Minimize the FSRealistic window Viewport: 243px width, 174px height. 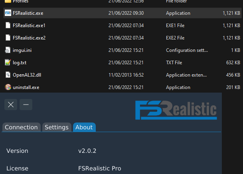tap(26, 105)
